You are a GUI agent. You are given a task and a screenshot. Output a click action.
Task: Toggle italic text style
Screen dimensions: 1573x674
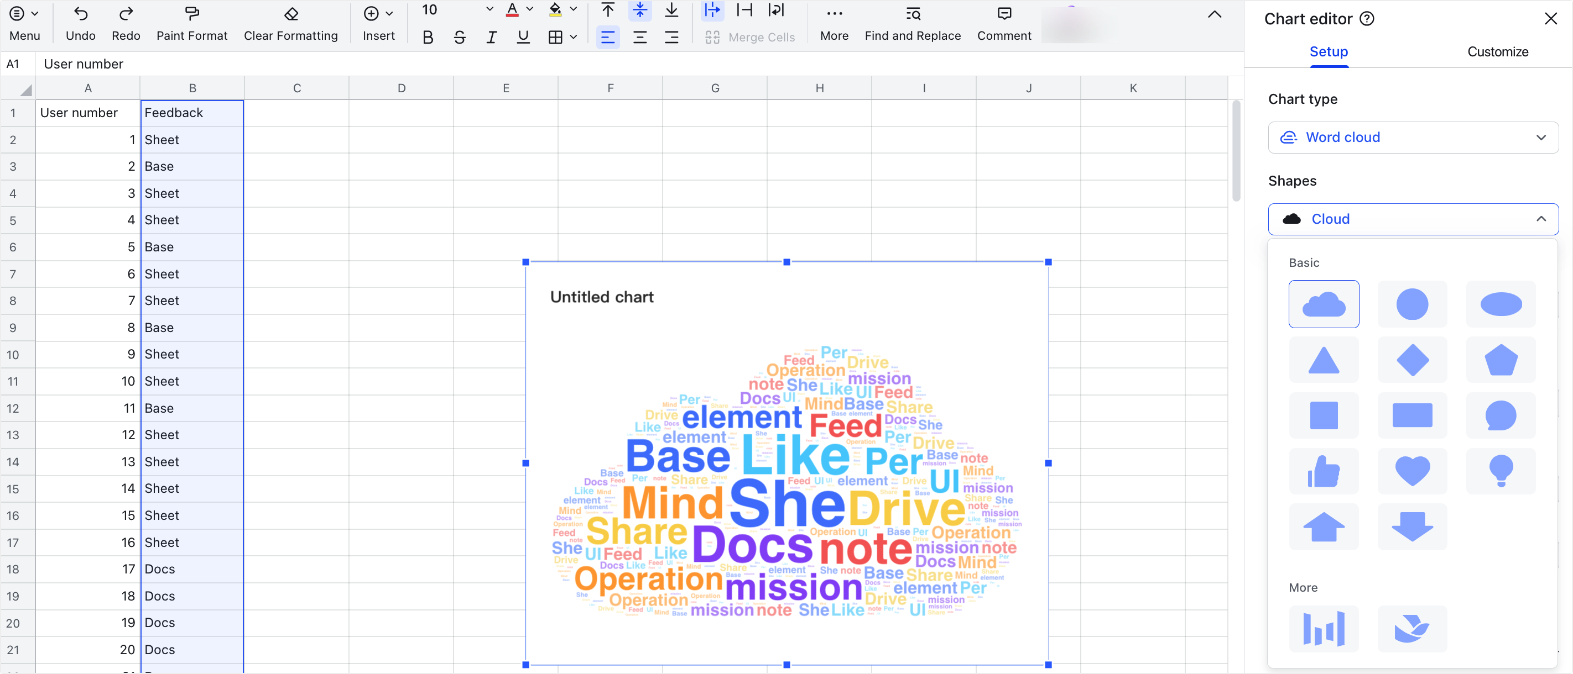tap(491, 38)
